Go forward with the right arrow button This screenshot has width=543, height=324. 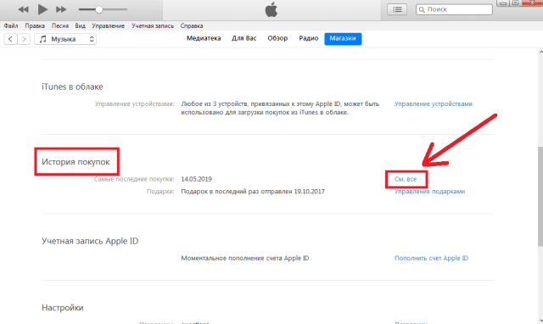coord(24,39)
